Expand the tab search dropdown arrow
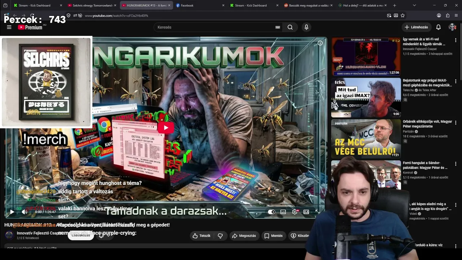 414,5
